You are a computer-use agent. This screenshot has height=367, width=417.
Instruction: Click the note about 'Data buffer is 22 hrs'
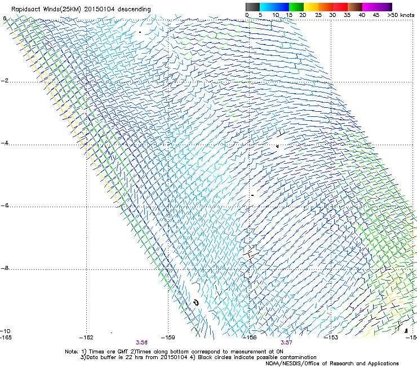click(198, 357)
